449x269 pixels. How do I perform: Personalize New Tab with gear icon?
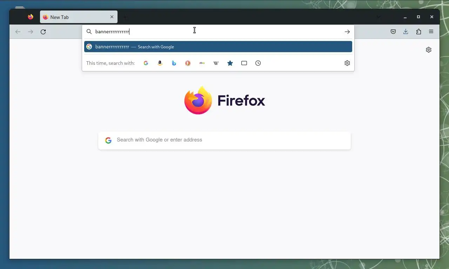pyautogui.click(x=429, y=50)
